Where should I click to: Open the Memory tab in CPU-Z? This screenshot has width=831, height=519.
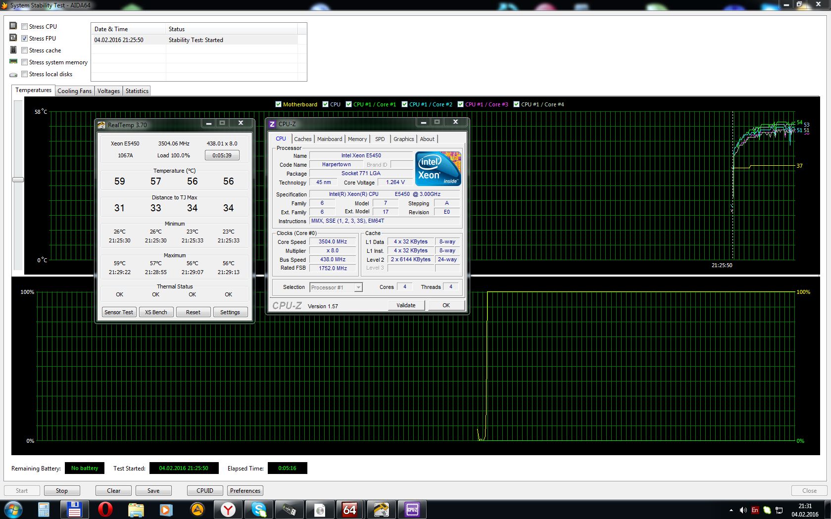click(357, 139)
